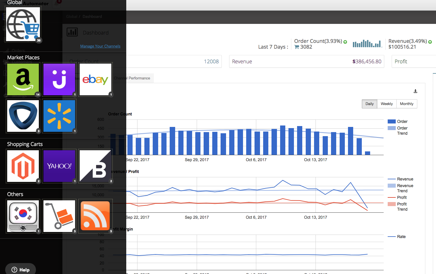
Task: Click the Dashboard breadcrumb item
Action: click(92, 16)
